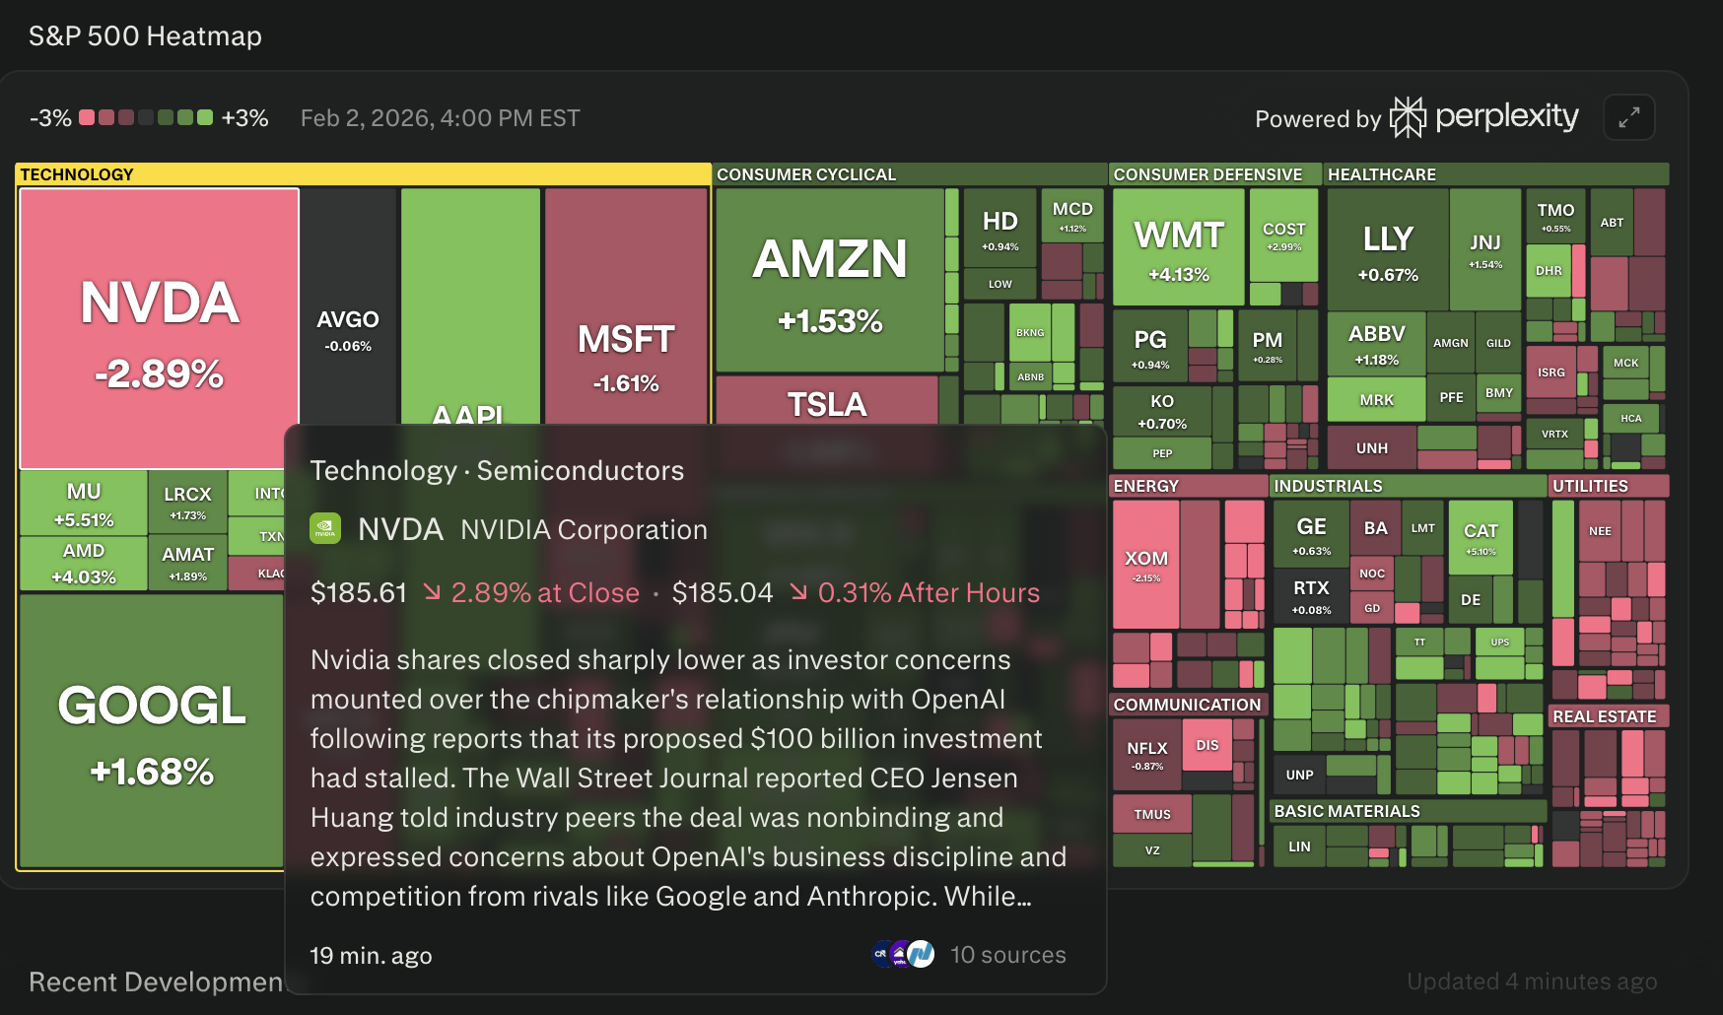Click the Perplexity logo icon

tap(1408, 117)
